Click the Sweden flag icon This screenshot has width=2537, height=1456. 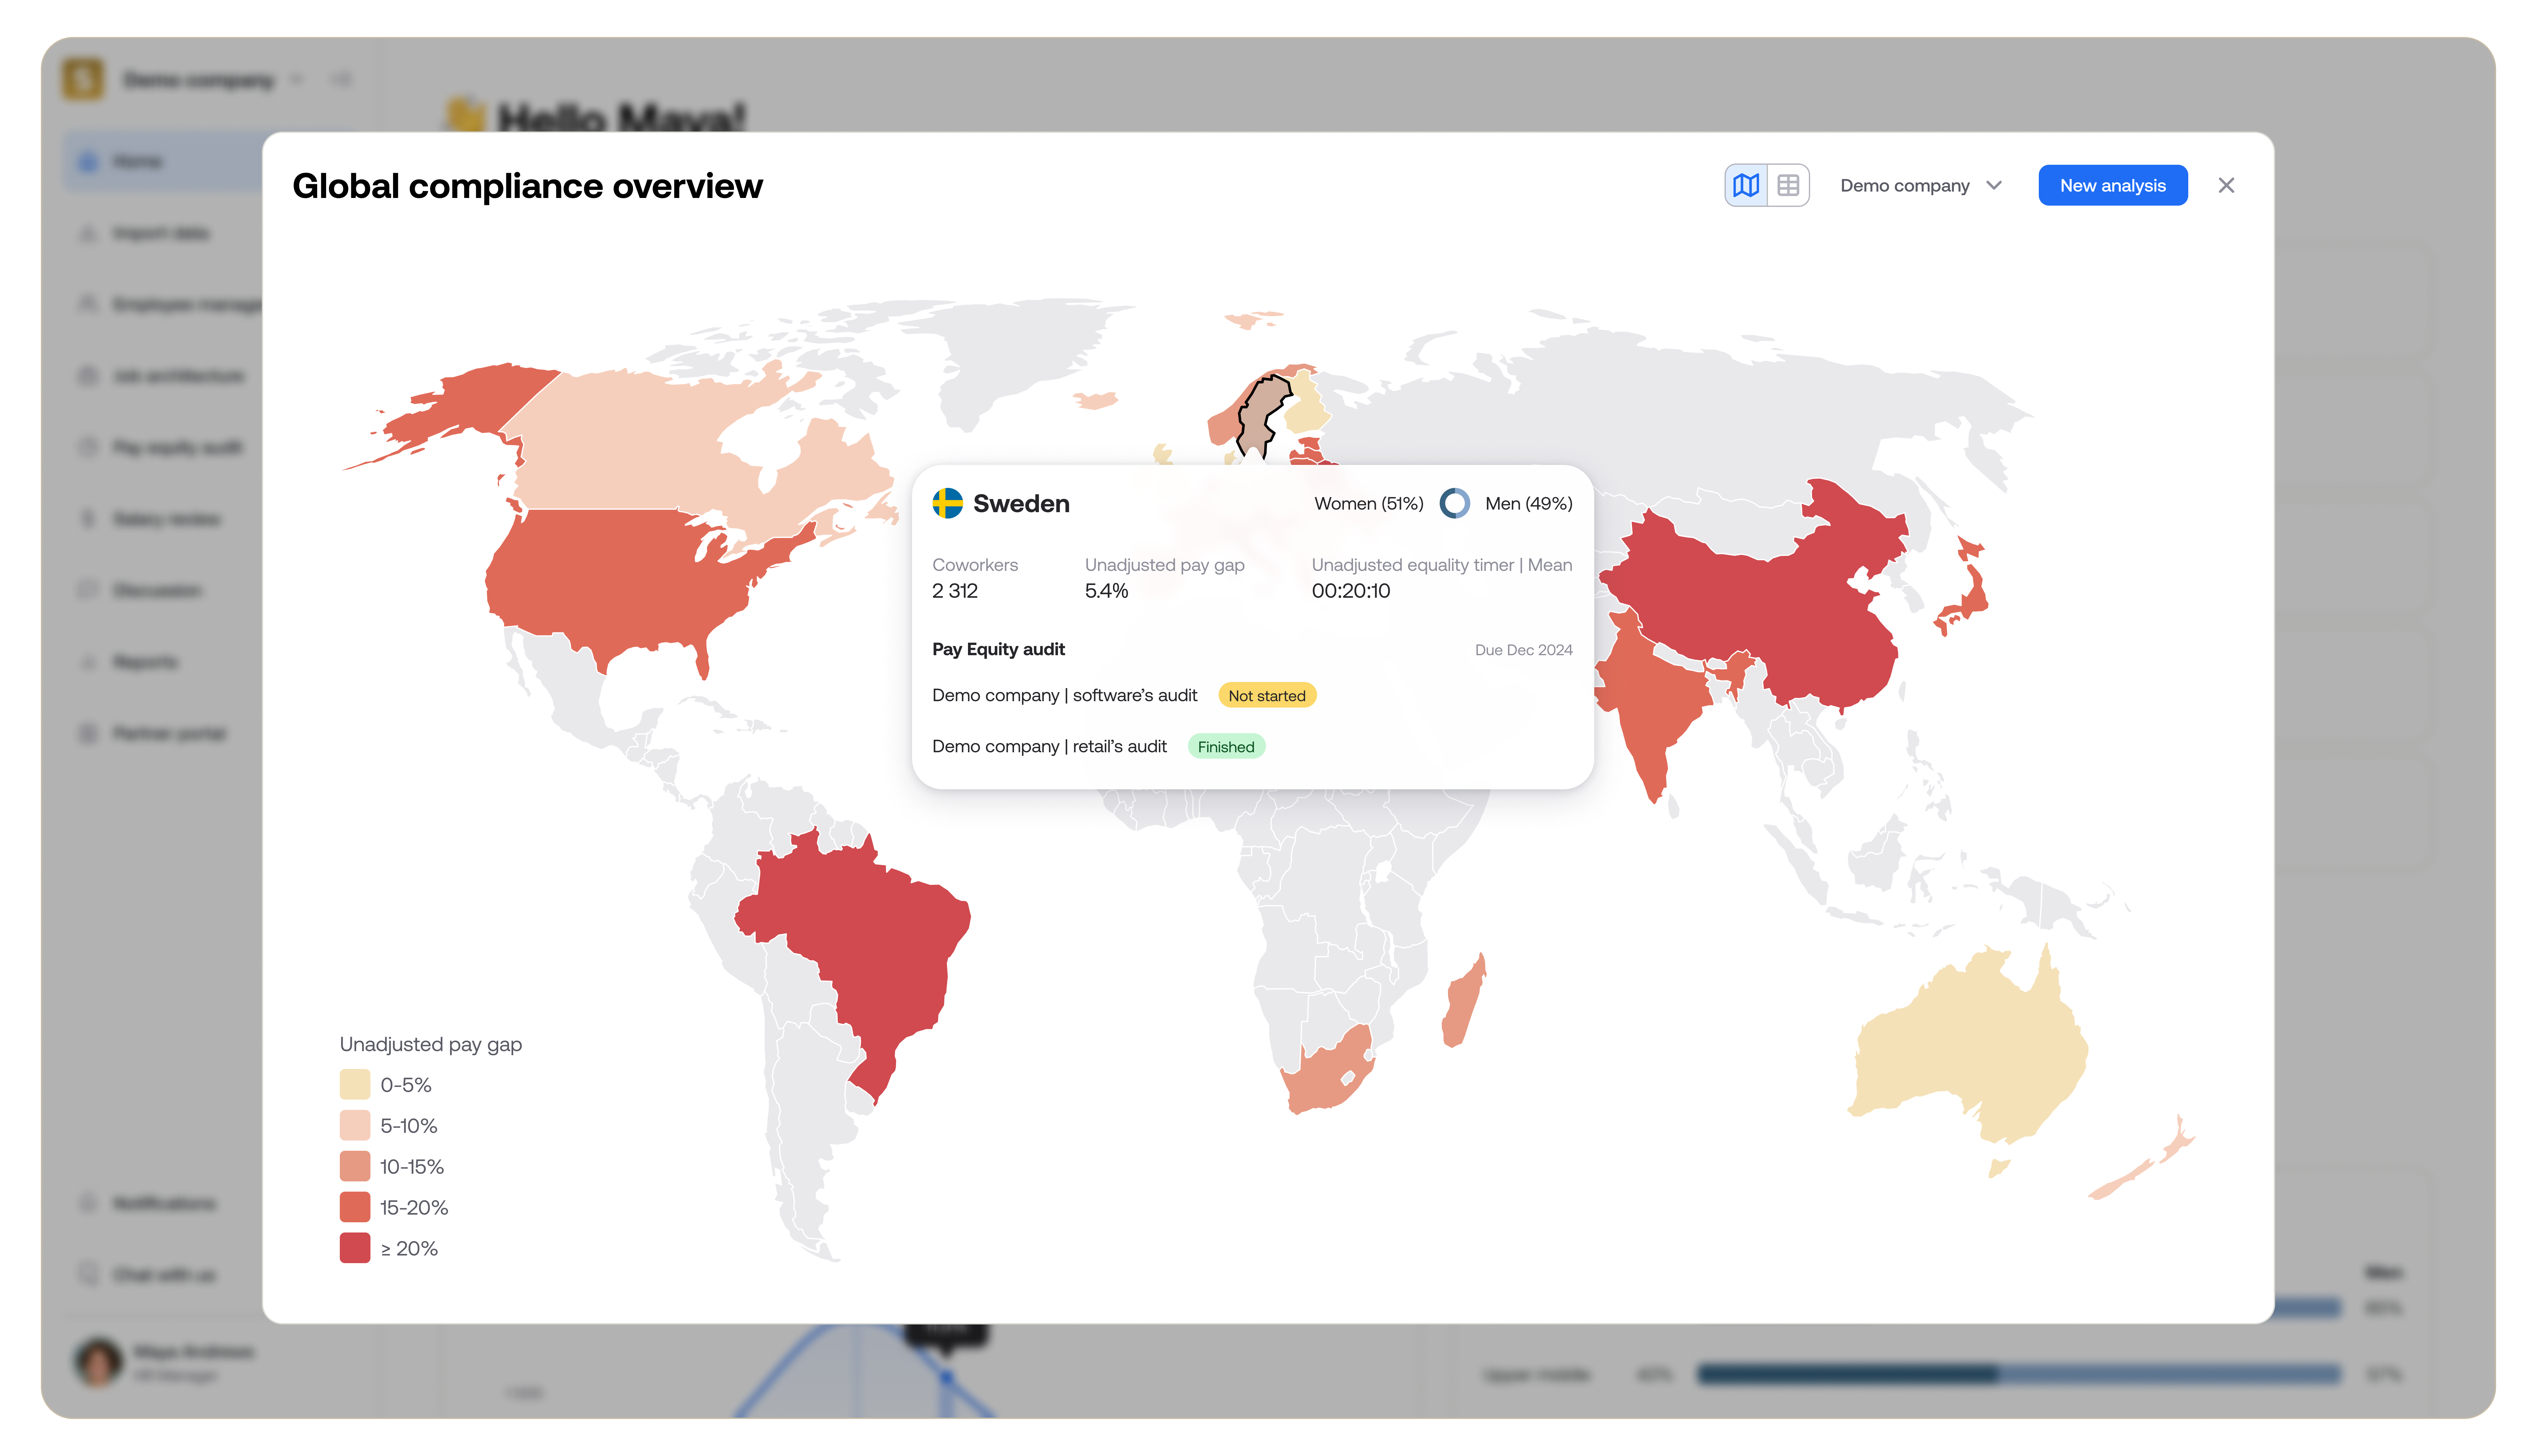coord(947,503)
